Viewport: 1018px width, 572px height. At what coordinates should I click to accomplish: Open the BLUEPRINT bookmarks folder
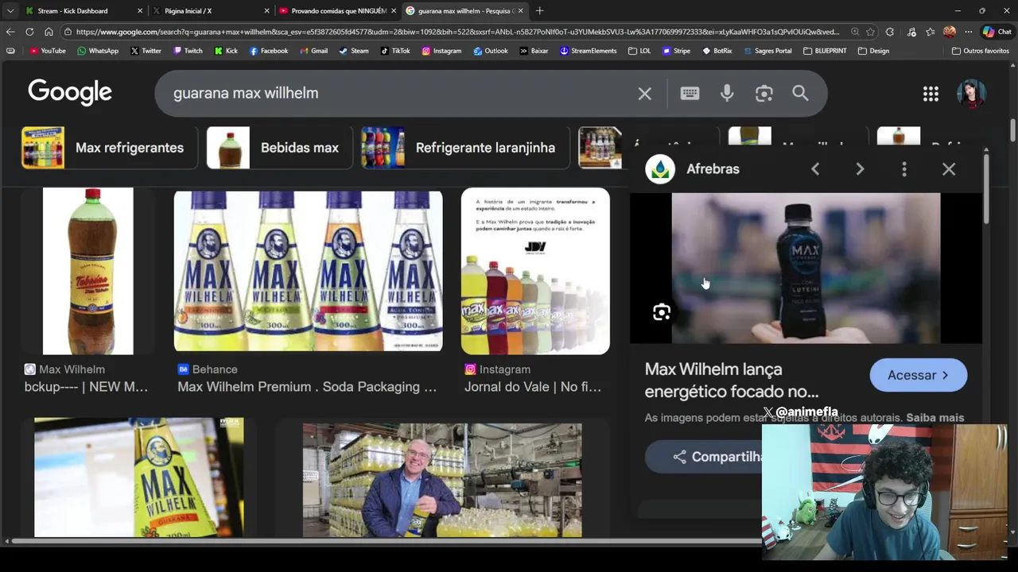click(825, 51)
